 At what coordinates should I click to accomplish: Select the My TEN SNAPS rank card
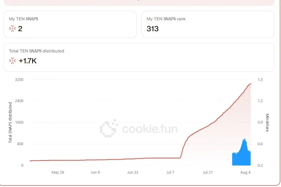(x=208, y=24)
